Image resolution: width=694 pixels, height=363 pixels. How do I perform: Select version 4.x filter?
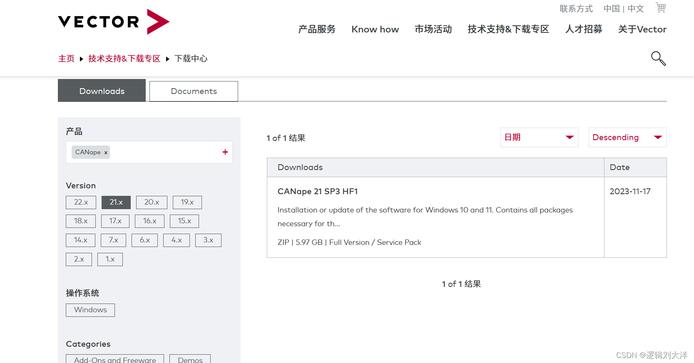click(177, 240)
